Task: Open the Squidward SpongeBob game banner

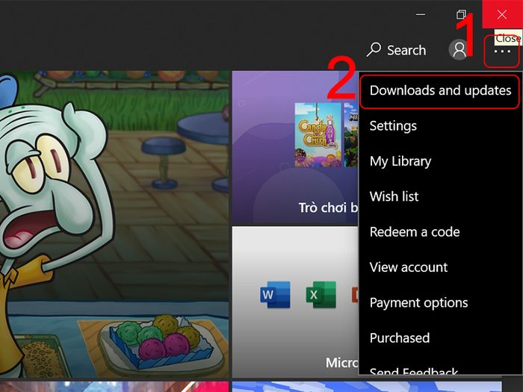Action: (x=114, y=224)
